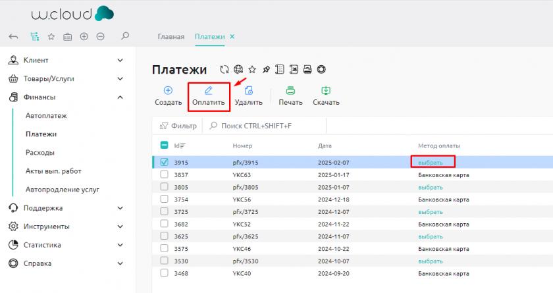Click the printer icon in heading icon row
Screen dimensions: 553x293
pos(307,70)
